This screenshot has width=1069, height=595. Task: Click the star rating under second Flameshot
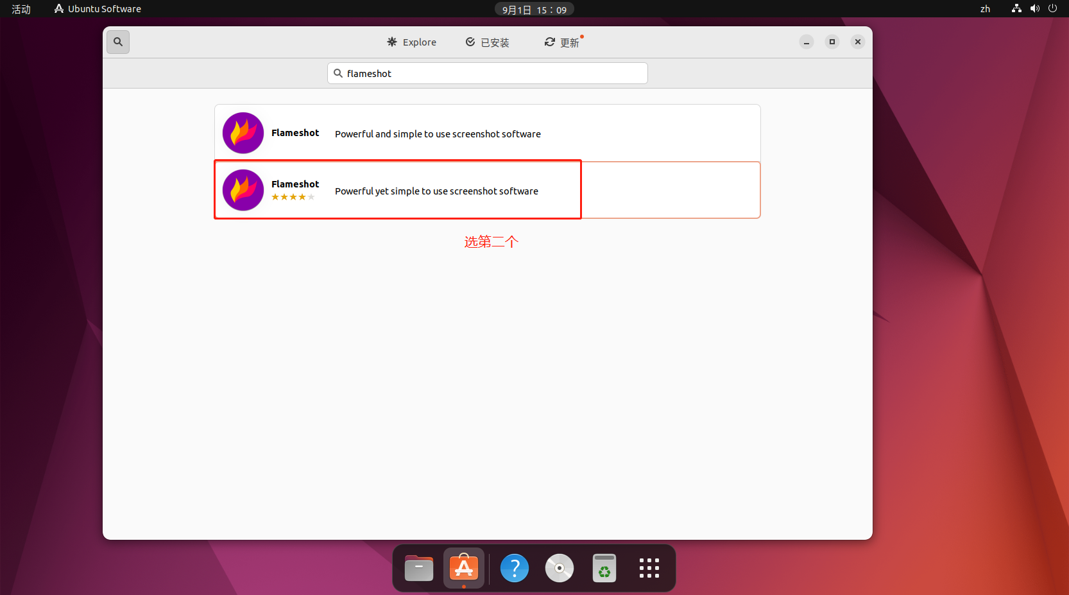293,197
